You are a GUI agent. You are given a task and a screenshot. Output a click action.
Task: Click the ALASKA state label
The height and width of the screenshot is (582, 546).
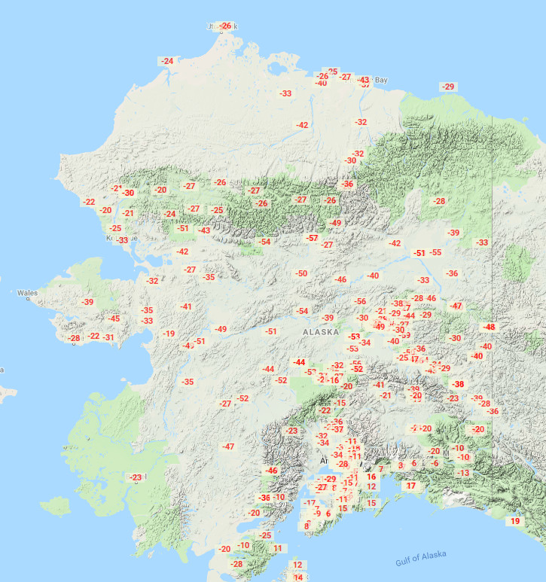pyautogui.click(x=321, y=332)
